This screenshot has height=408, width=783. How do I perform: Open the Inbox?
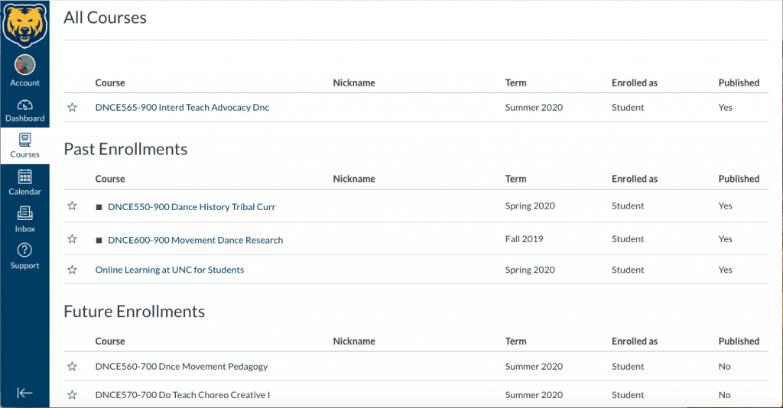tap(25, 219)
